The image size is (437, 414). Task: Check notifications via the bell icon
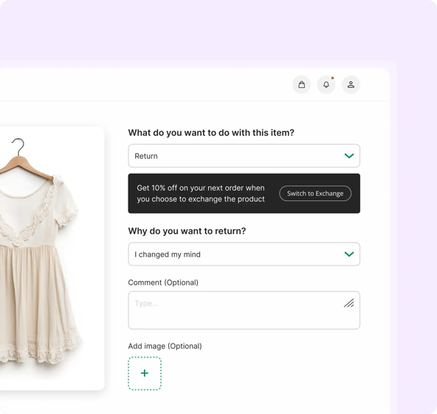coord(326,84)
